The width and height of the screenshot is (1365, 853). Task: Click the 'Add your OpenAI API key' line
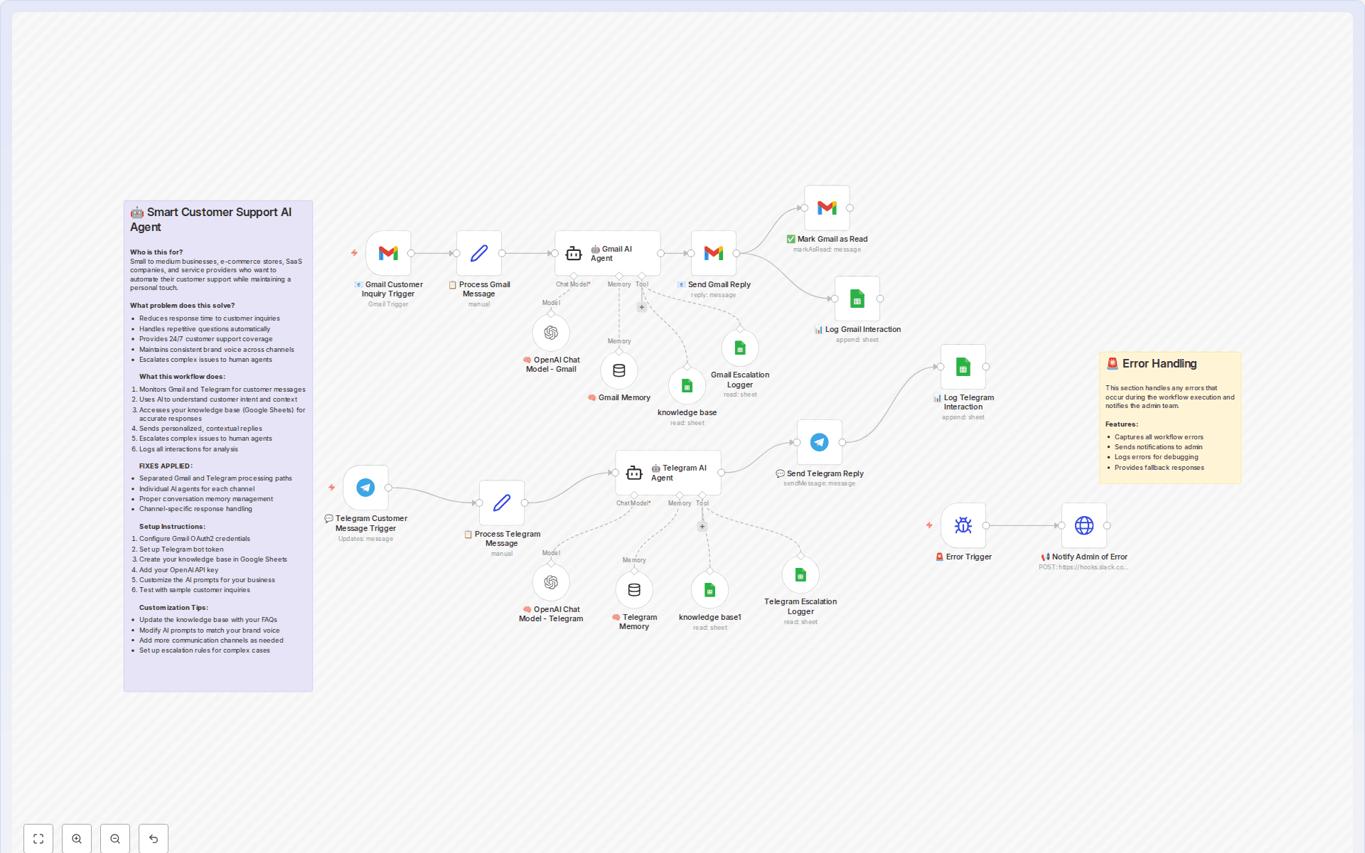pyautogui.click(x=179, y=570)
